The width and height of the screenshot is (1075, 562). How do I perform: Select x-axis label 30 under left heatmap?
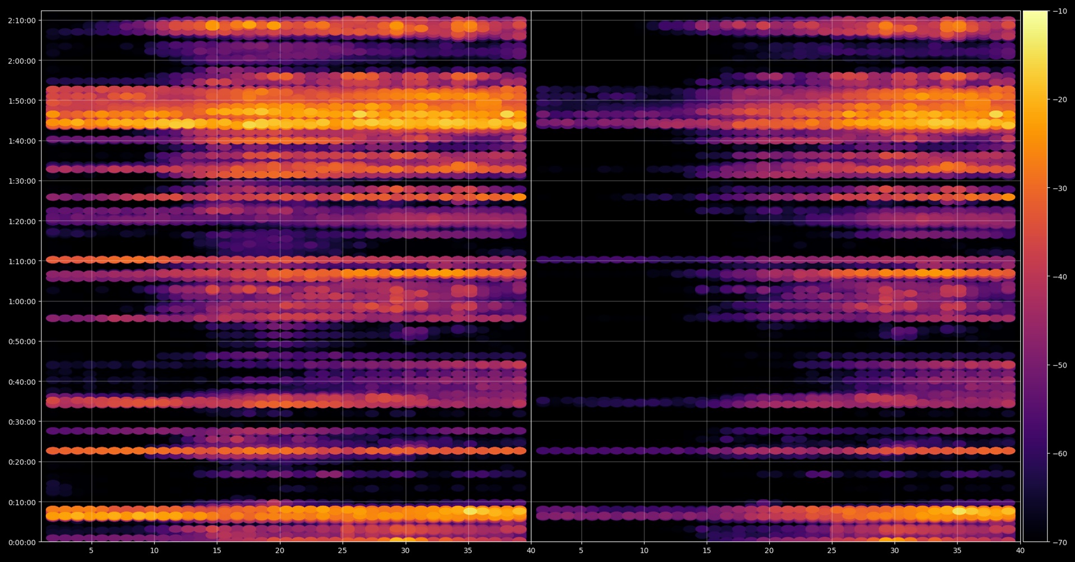405,550
